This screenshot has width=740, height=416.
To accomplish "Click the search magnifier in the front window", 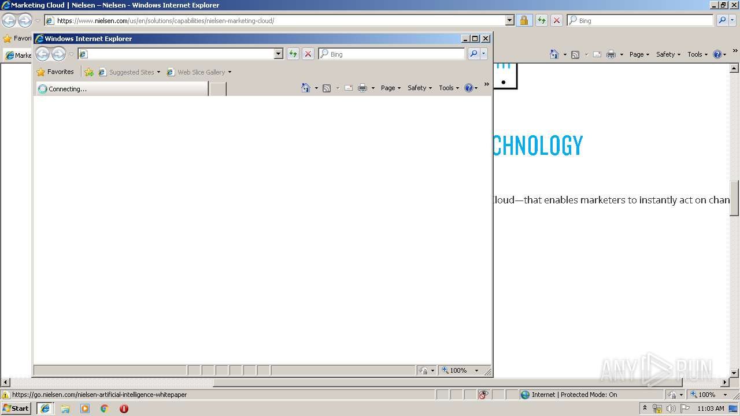I will click(473, 54).
